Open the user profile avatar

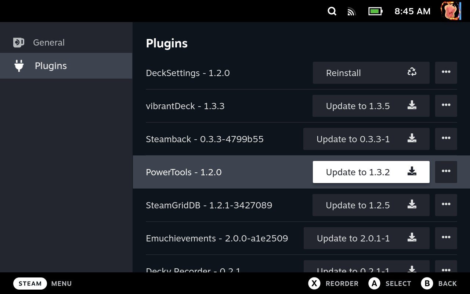(450, 11)
